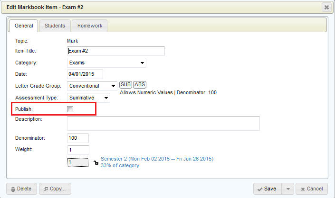Click into the Item Title field

116,51
